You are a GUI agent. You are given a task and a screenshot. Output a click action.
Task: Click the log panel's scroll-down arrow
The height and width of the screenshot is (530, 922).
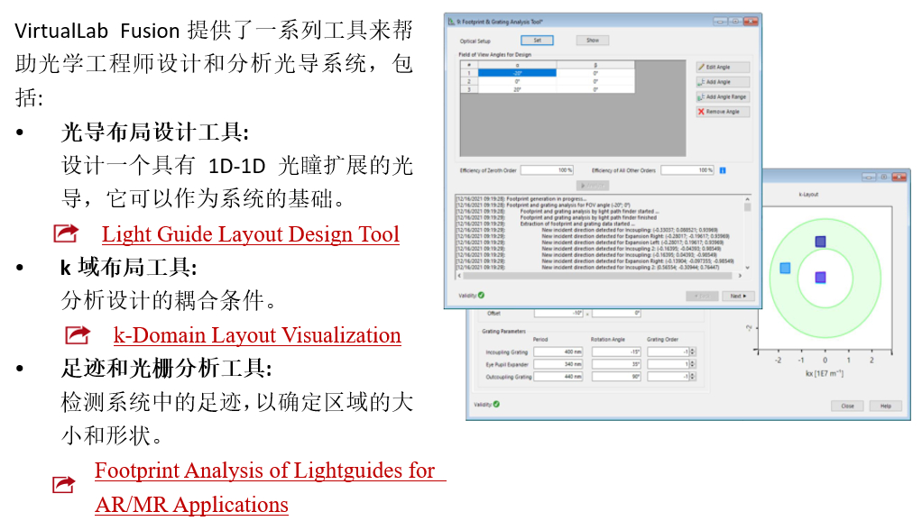[747, 268]
